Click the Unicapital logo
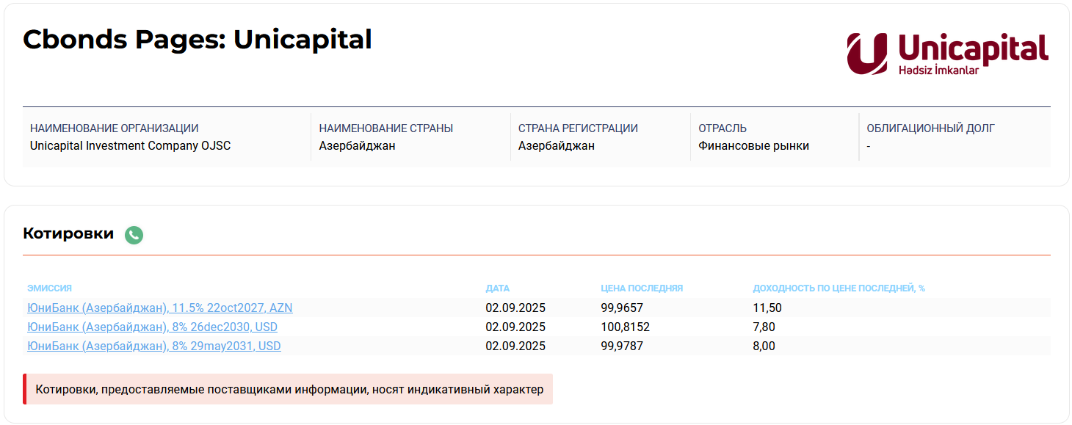This screenshot has height=425, width=1072. pos(947,54)
